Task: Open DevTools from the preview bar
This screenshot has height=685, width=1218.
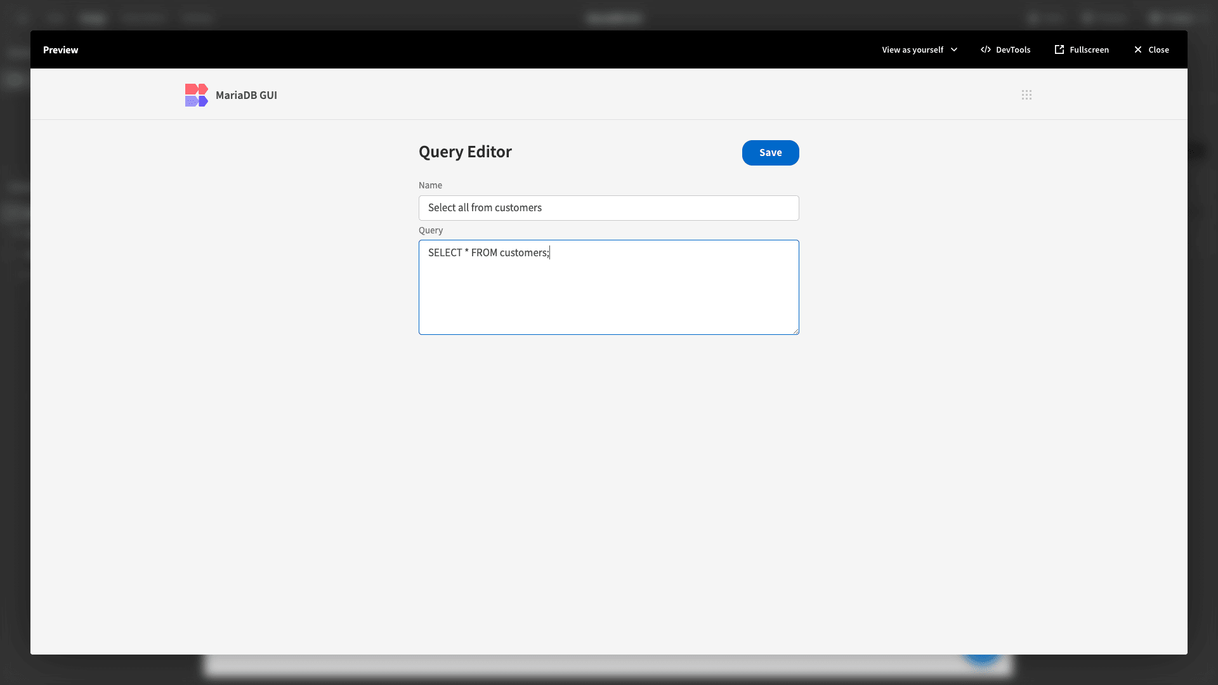Action: [1005, 49]
